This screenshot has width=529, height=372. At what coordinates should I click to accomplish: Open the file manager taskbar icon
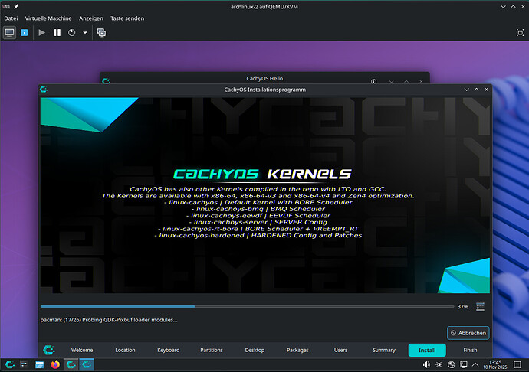[39, 364]
